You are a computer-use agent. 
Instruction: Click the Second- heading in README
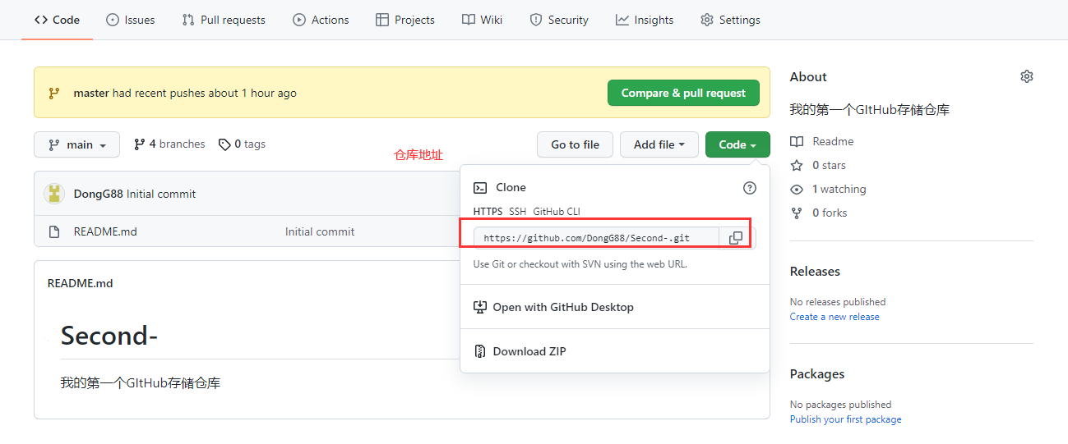coord(109,336)
